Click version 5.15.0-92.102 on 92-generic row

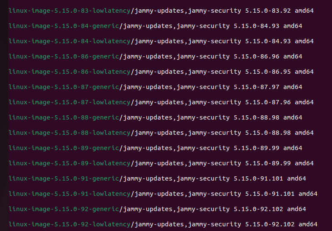point(258,209)
